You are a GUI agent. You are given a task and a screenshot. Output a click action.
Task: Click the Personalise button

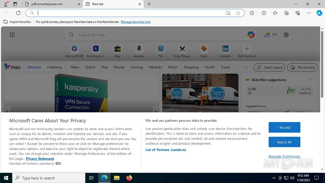coord(302,67)
